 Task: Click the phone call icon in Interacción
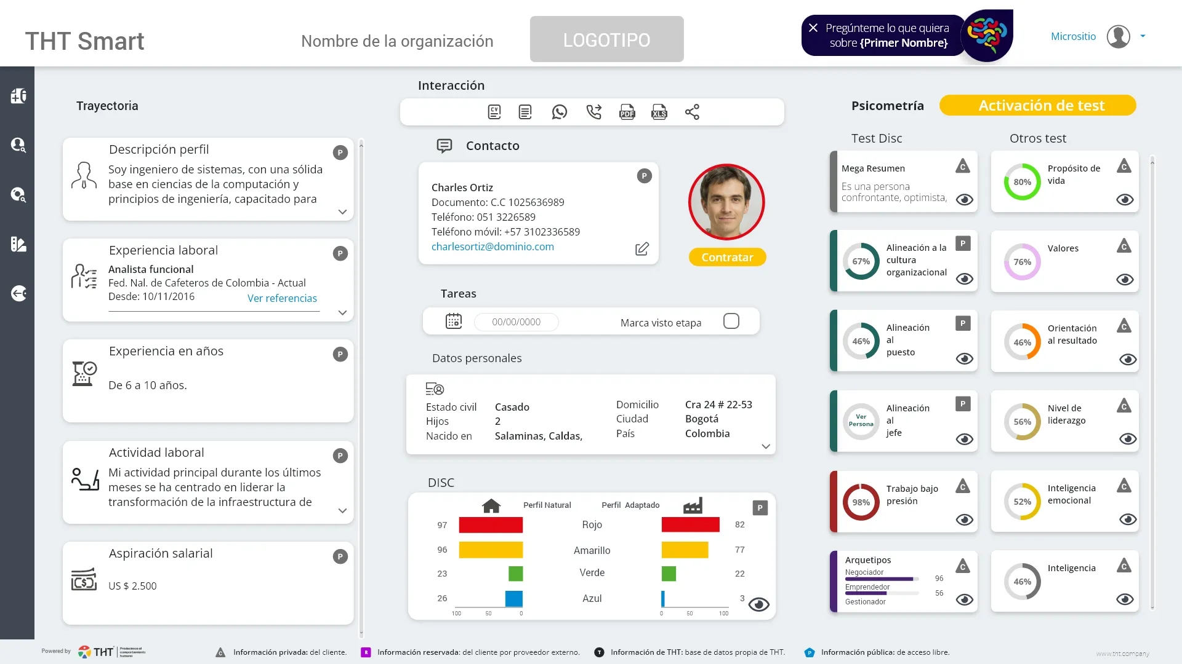click(x=593, y=112)
